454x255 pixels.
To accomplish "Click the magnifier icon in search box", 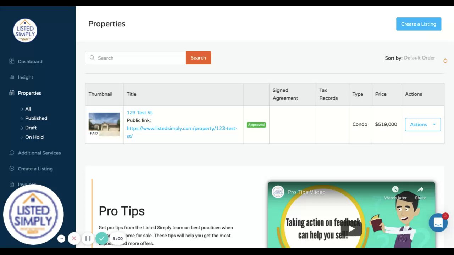I will click(92, 58).
